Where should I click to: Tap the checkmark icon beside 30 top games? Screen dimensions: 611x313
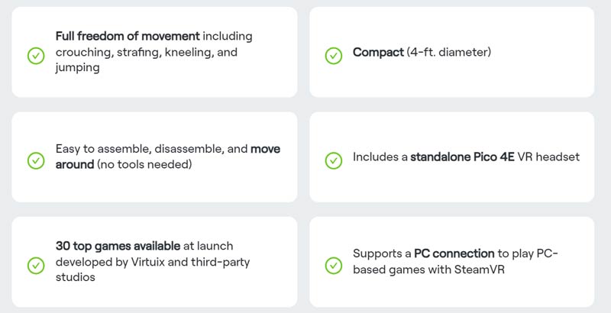pos(35,265)
